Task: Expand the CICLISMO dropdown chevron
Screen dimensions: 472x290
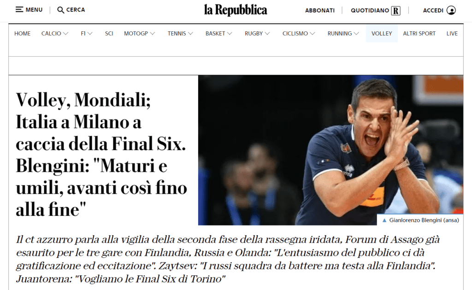Action: click(x=312, y=33)
